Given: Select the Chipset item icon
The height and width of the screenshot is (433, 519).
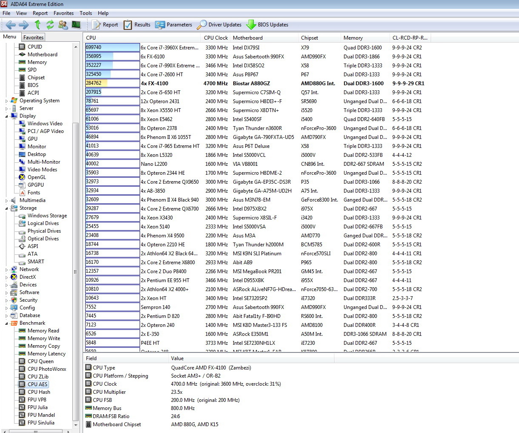Looking at the screenshot, I should click(x=22, y=78).
